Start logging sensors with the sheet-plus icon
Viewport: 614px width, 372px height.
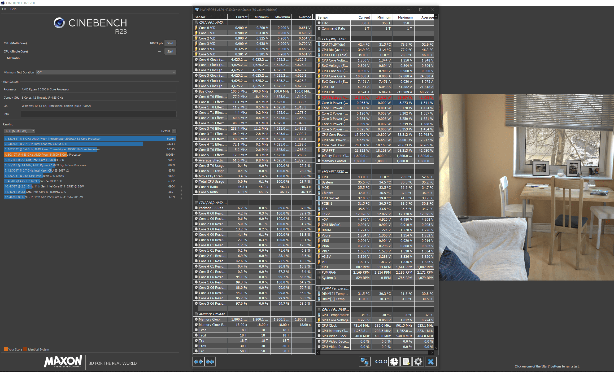tap(406, 362)
